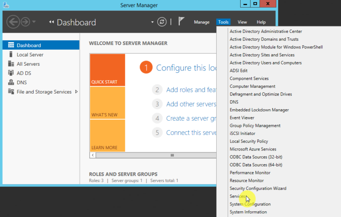Click Server Manager app icon in title bar
The height and width of the screenshot is (217, 341).
pos(6,5)
